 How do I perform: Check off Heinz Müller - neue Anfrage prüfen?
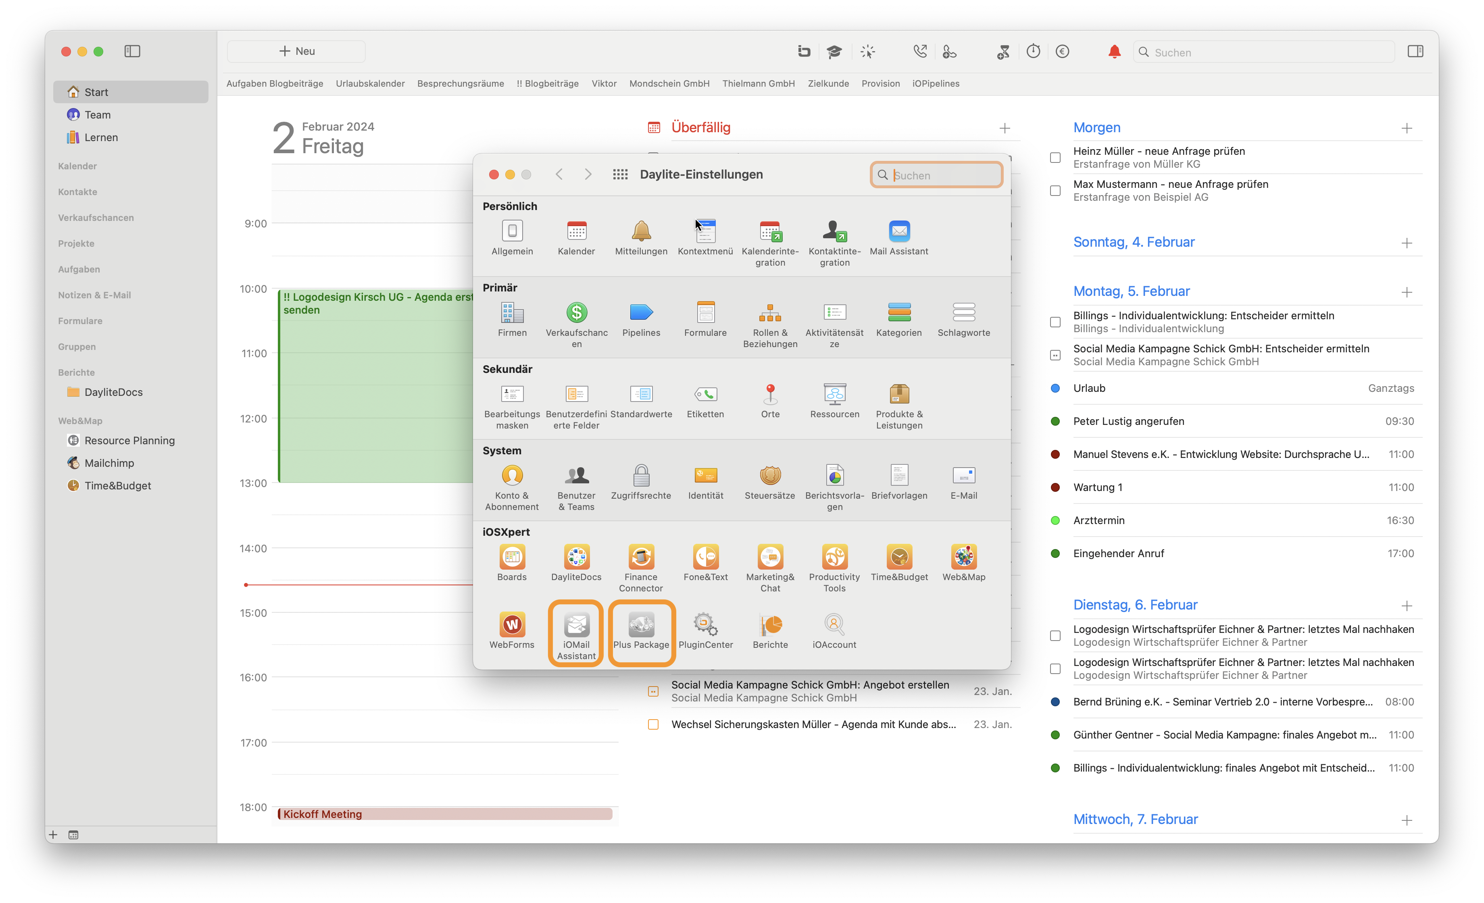tap(1055, 158)
